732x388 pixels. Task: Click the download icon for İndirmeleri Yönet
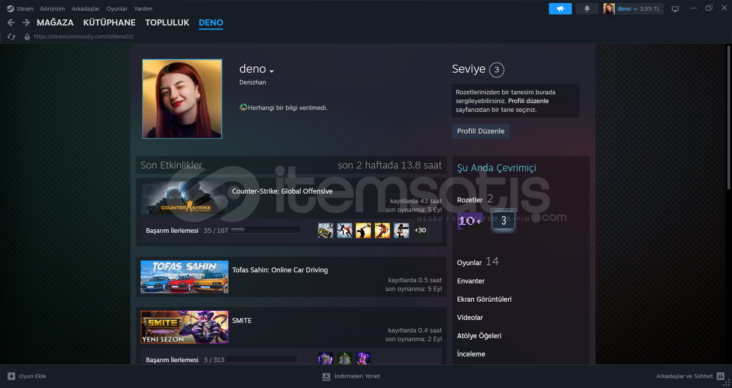(326, 377)
